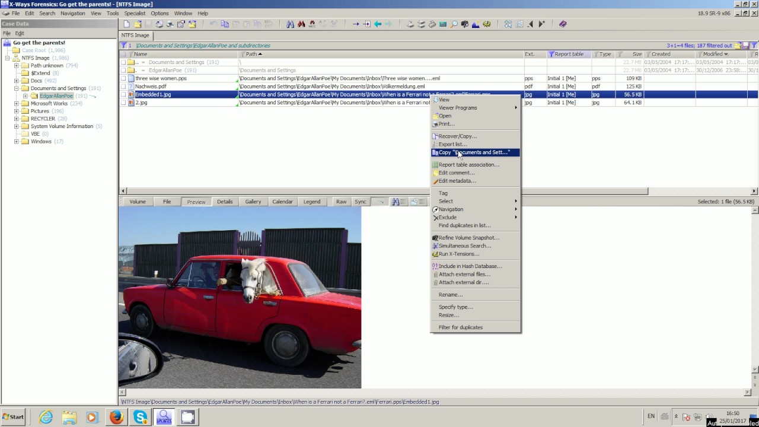Choose Report table association menu entry
759x427 pixels.
pos(475,165)
